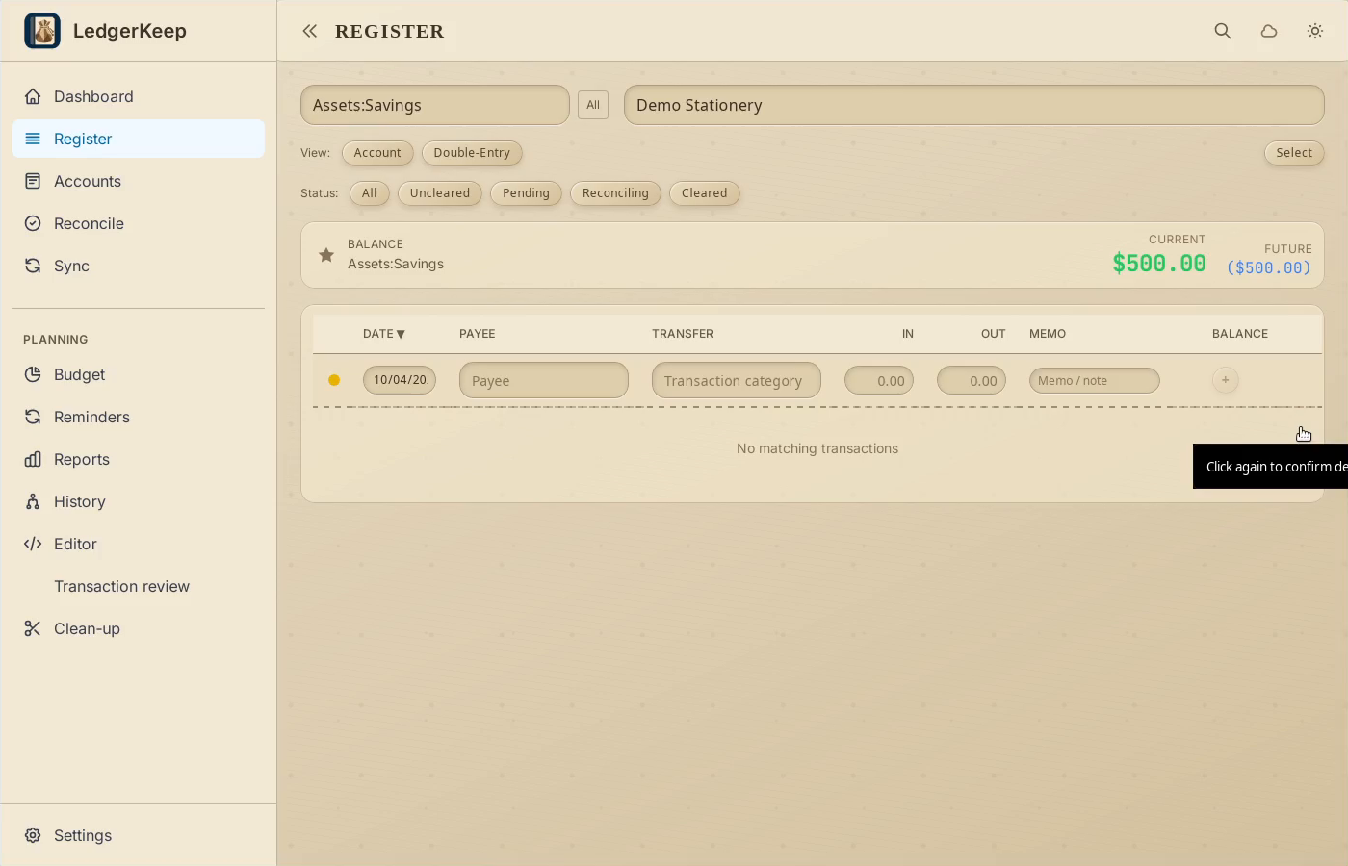
Task: Open the Transaction category field
Action: [x=737, y=380]
